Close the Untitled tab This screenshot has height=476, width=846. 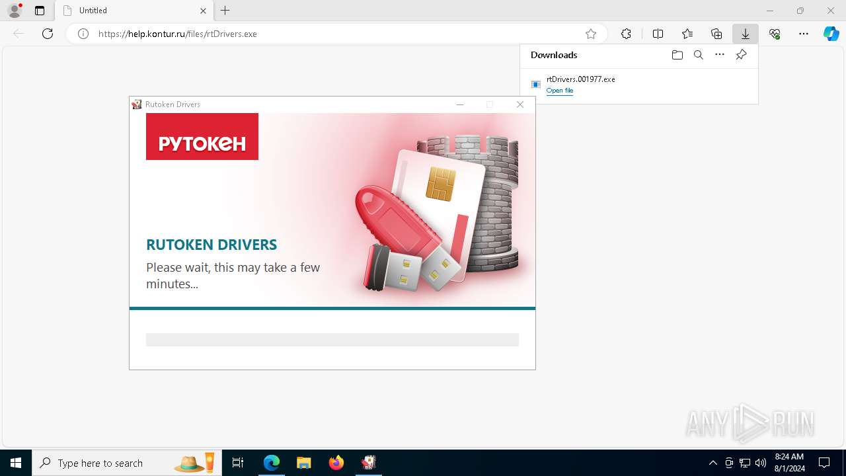[204, 11]
